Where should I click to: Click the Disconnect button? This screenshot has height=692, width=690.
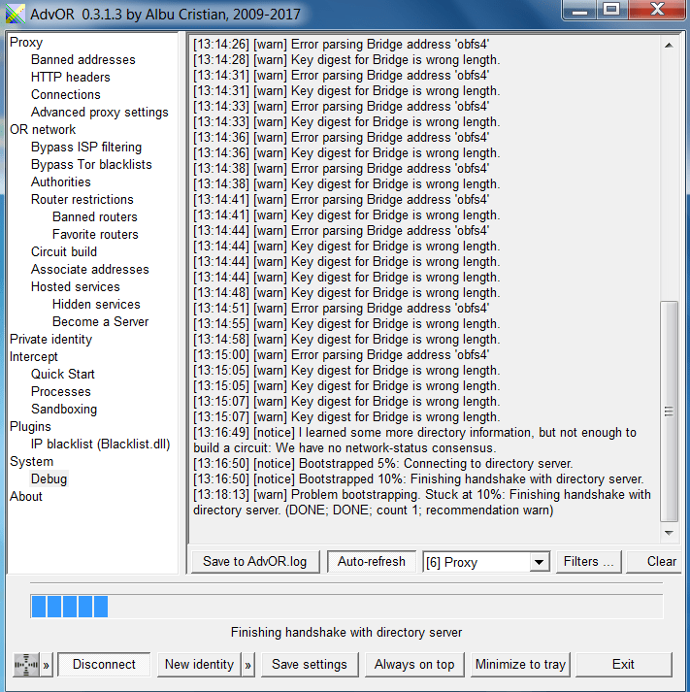click(x=104, y=664)
